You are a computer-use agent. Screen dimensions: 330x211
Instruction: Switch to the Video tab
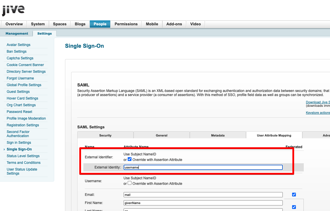[196, 24]
